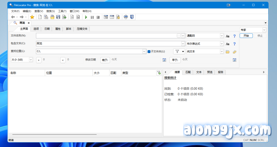The height and width of the screenshot is (147, 277).
Task: Toggle the 子文件夹(U) checkbox
Action: [x=149, y=51]
